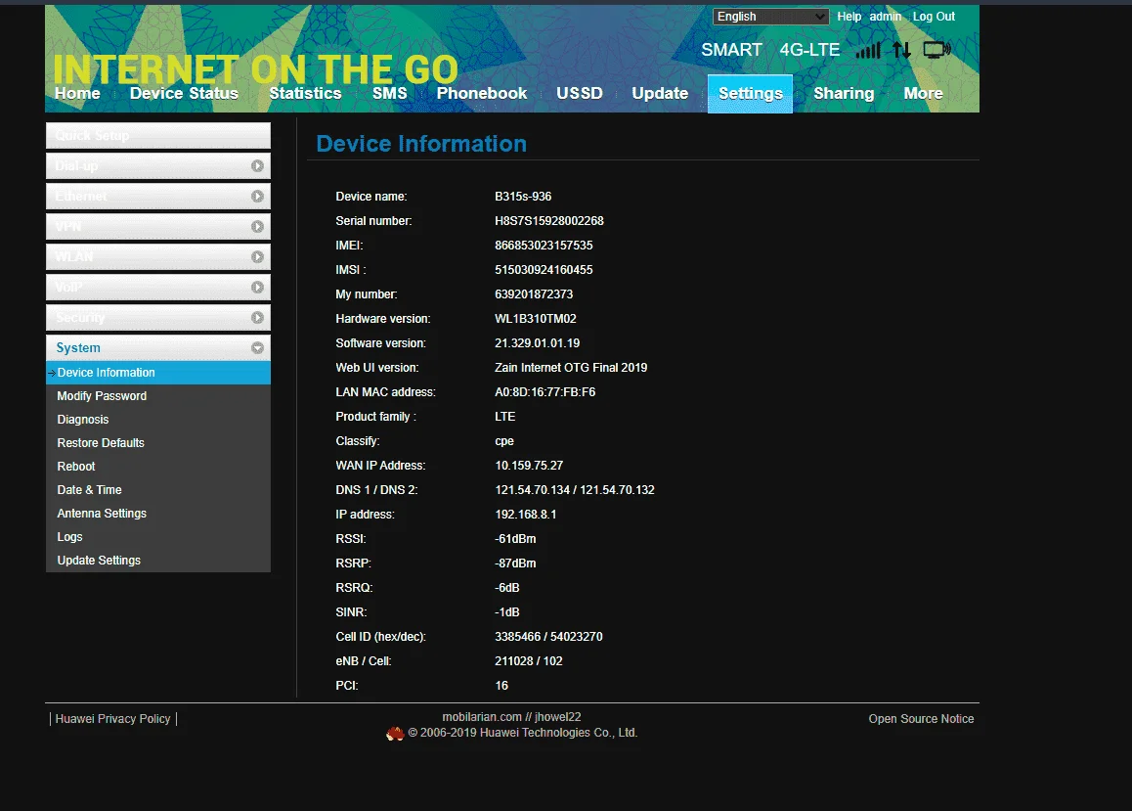This screenshot has height=811, width=1132.
Task: Click RSRQ value -6dB
Action: [x=507, y=588]
